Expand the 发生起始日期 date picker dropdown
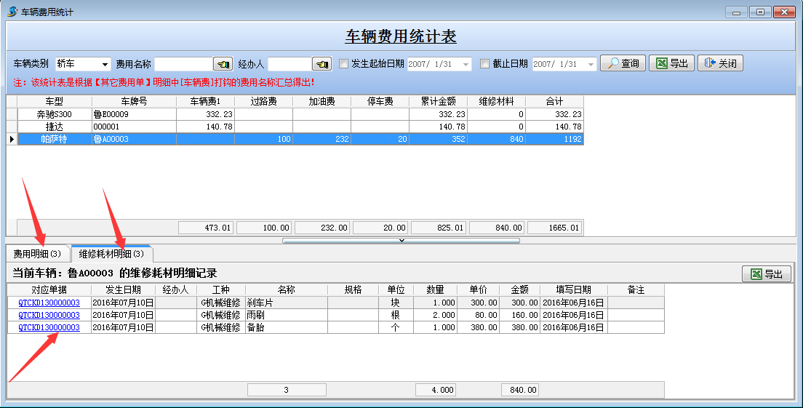The height and width of the screenshot is (408, 803). click(466, 64)
